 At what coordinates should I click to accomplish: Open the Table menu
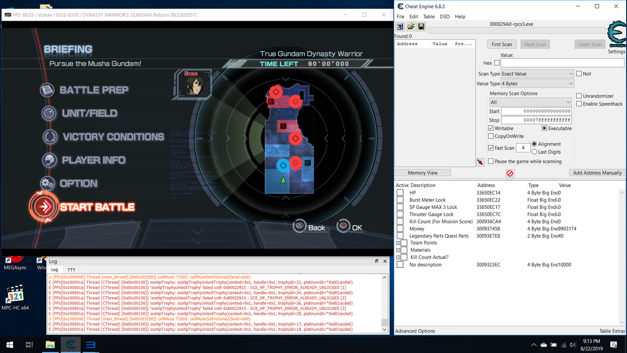(x=429, y=17)
